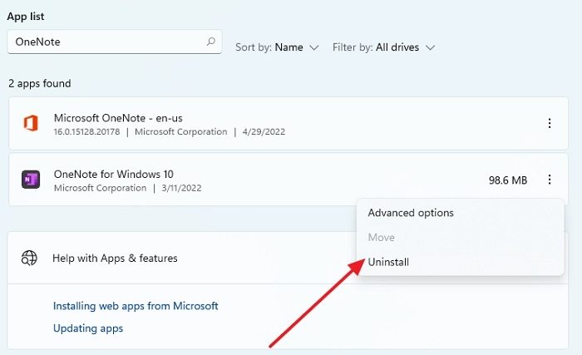The height and width of the screenshot is (355, 582).
Task: Open the Updating apps link
Action: click(88, 328)
